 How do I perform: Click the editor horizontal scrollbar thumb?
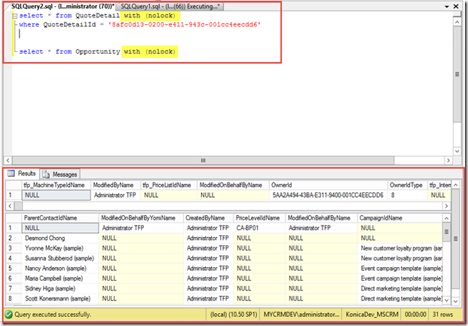(203, 161)
